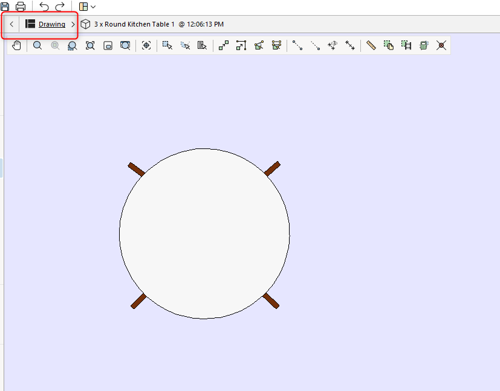Click the grayed-out zoom magnifier icon

tap(55, 45)
